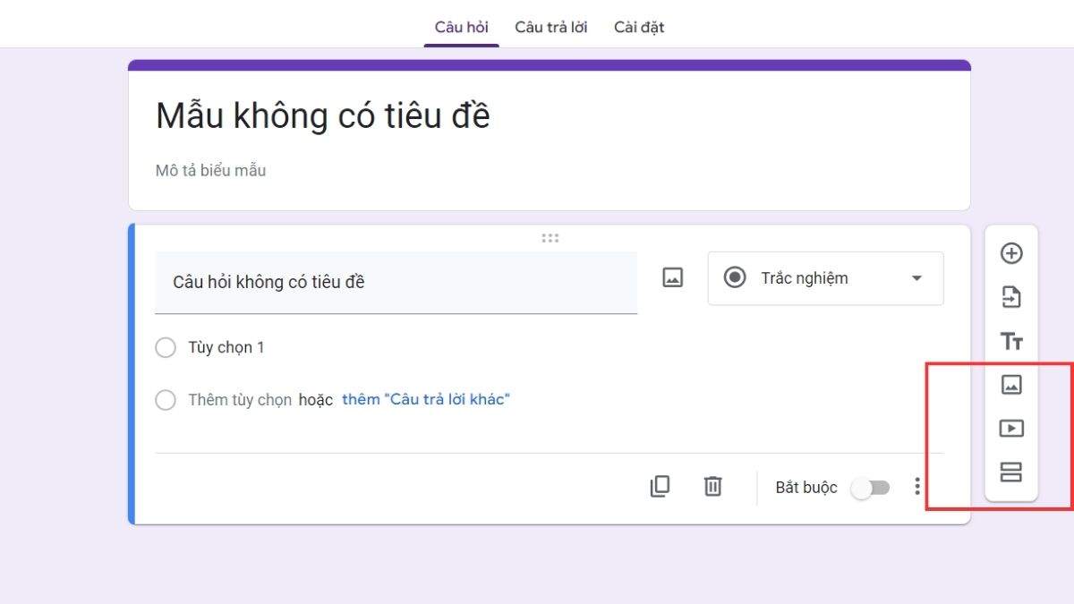Insert image into the question title
The height and width of the screenshot is (604, 1074).
(672, 278)
